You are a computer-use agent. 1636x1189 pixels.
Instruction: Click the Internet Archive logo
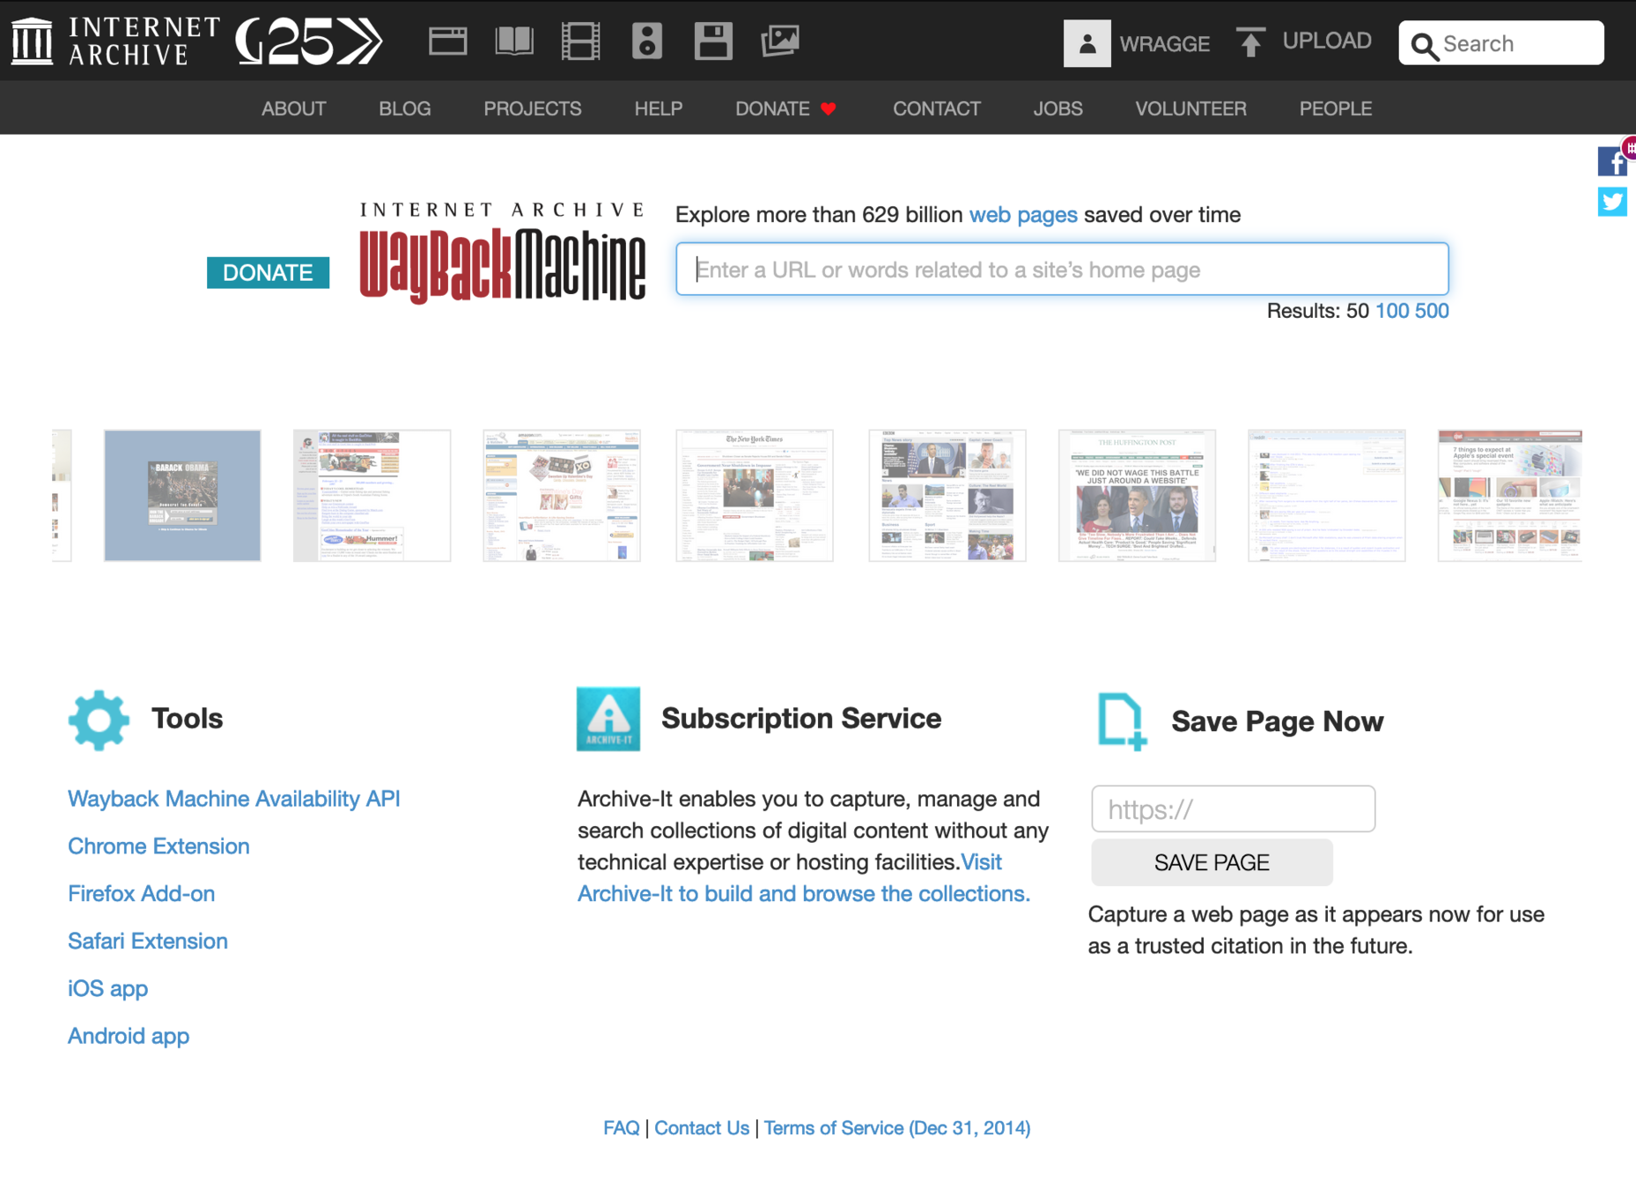coord(115,41)
